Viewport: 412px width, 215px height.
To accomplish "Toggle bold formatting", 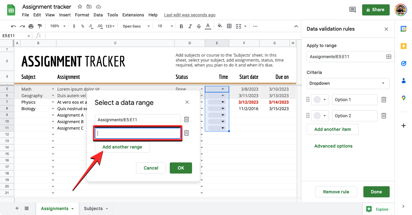I will [182, 26].
